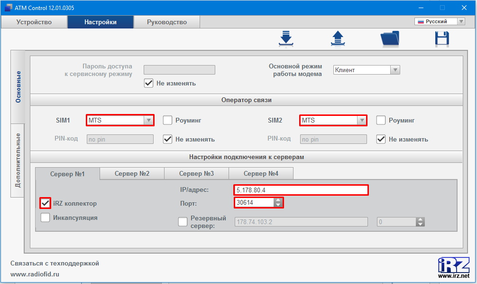Click the iRZ logo
This screenshot has width=477, height=284.
(x=454, y=265)
